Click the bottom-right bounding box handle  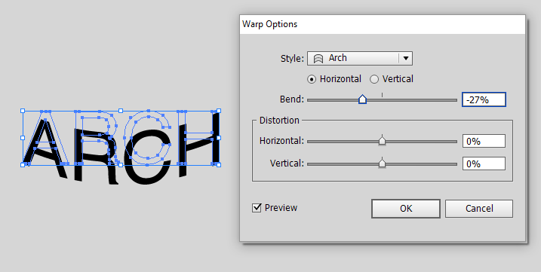(218, 165)
